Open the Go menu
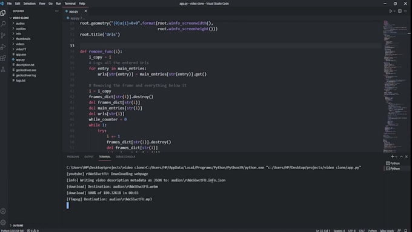Image resolution: width=412 pixels, height=232 pixels. coord(50,4)
